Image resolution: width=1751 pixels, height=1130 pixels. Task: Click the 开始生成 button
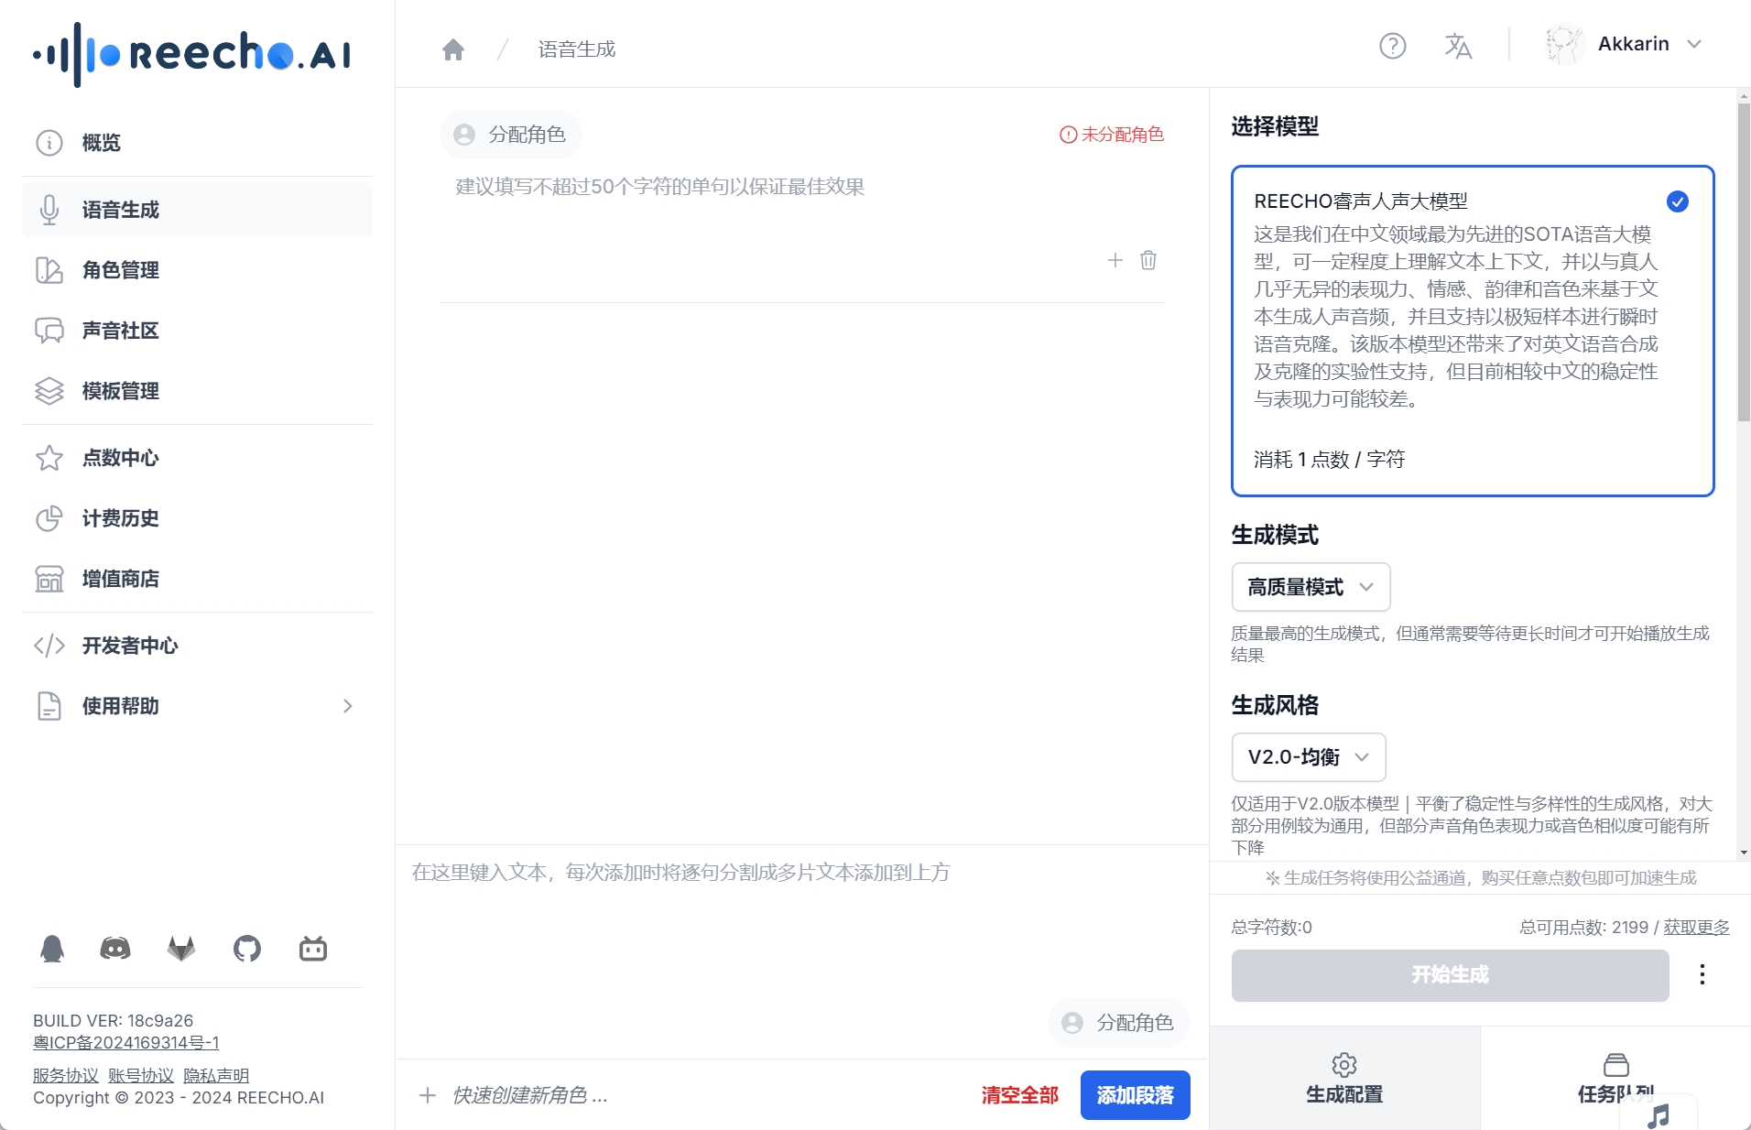point(1450,974)
